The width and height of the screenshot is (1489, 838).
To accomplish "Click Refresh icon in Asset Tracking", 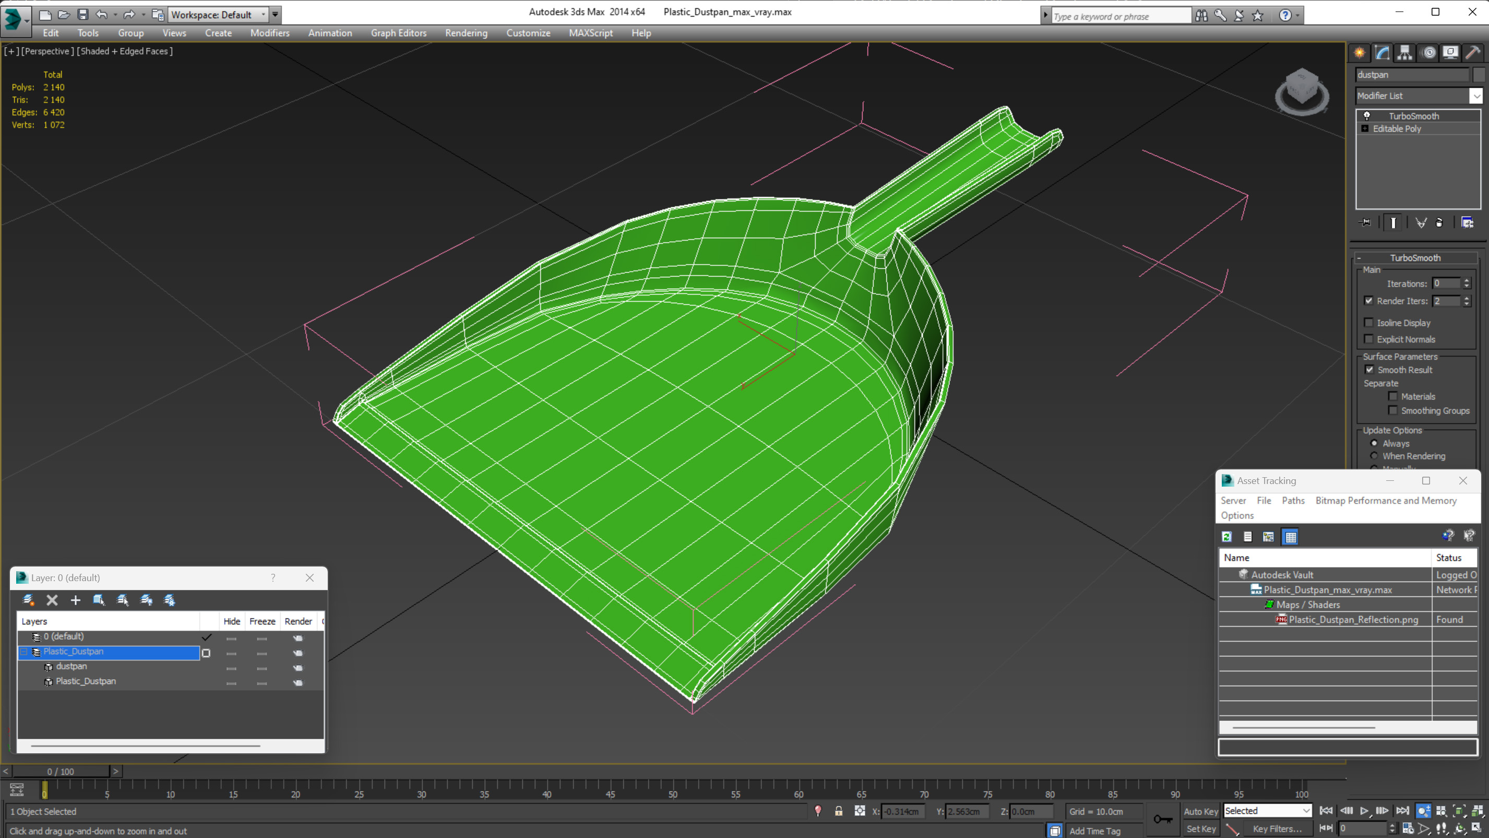I will [x=1226, y=537].
